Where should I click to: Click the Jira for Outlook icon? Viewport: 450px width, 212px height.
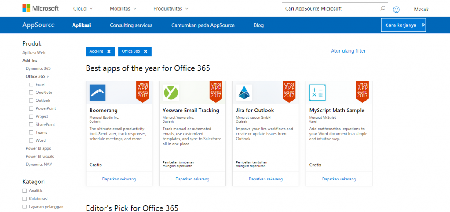point(244,93)
